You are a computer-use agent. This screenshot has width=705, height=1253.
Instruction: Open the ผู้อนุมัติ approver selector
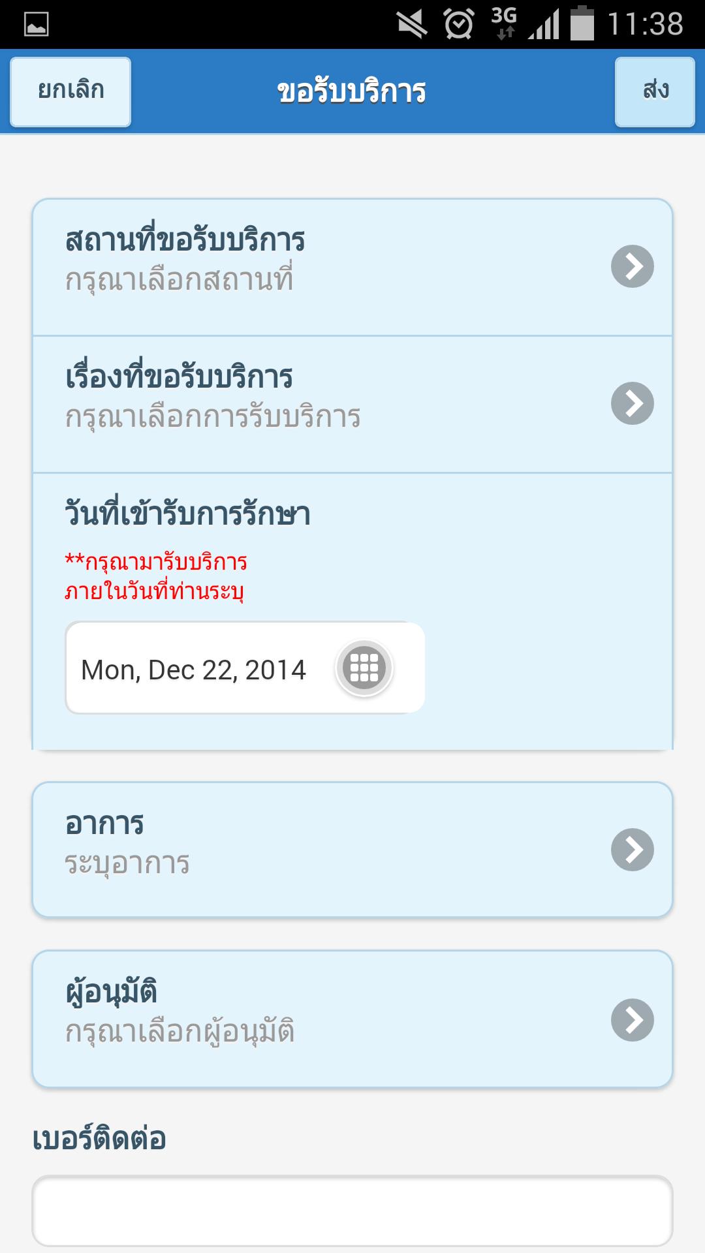point(326,1019)
